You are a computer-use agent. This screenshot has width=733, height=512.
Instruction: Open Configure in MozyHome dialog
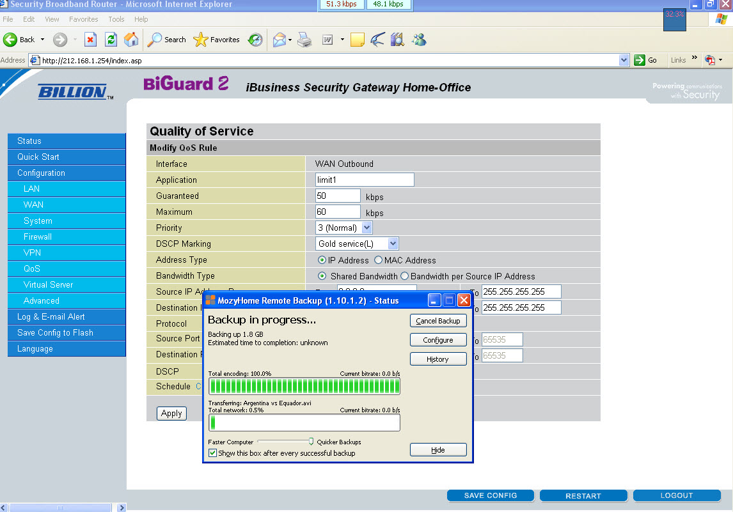438,340
